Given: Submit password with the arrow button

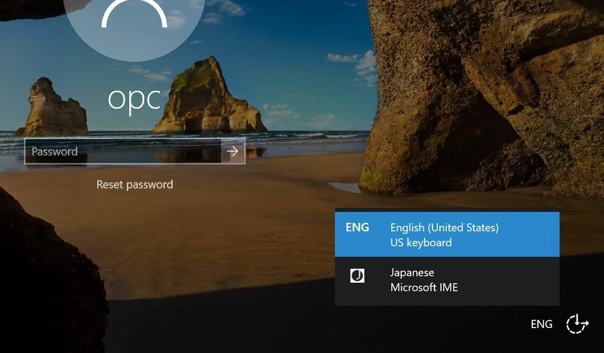Looking at the screenshot, I should click(x=233, y=151).
